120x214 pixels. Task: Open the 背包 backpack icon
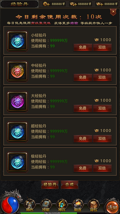(x=94, y=205)
